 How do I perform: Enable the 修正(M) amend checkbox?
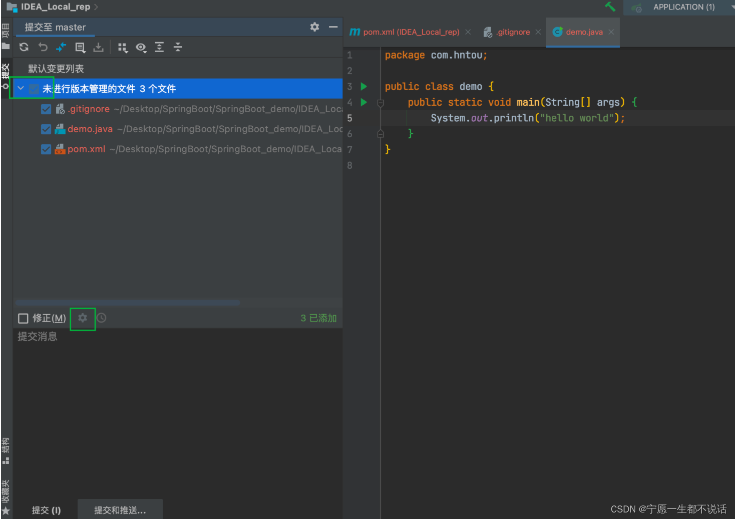coord(23,319)
